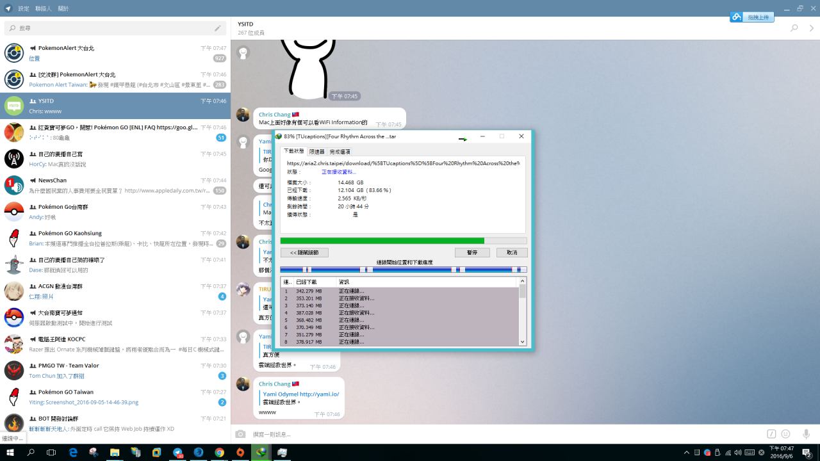Expand the chat info panel with right chevron

[812, 28]
